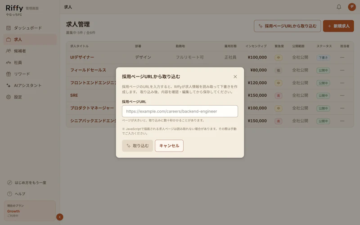Image resolution: width=360 pixels, height=225 pixels.
Task: Click the 低 urgency badge for フィールドセールス
Action: click(x=278, y=70)
